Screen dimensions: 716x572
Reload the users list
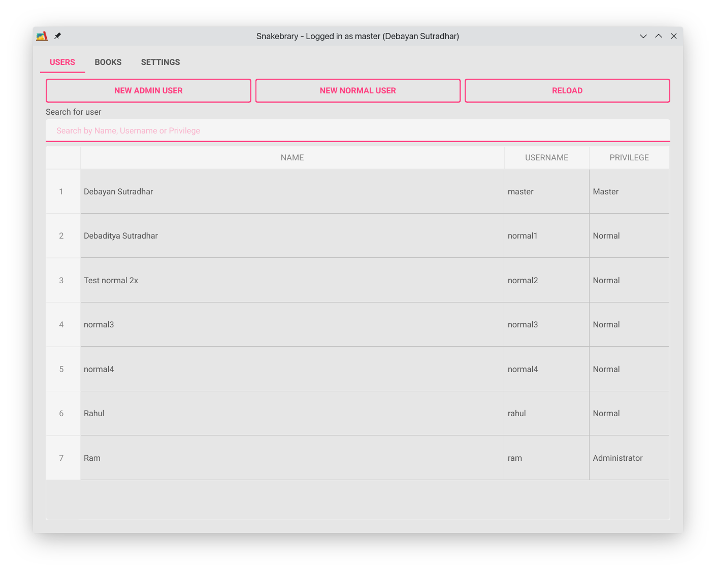pyautogui.click(x=567, y=90)
